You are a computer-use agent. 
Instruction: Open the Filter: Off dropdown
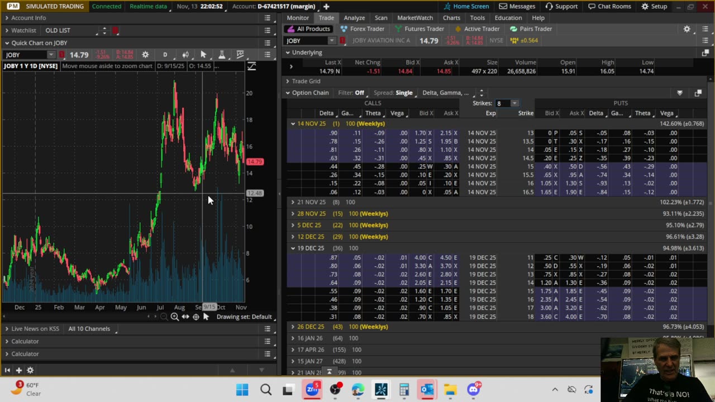coord(351,93)
